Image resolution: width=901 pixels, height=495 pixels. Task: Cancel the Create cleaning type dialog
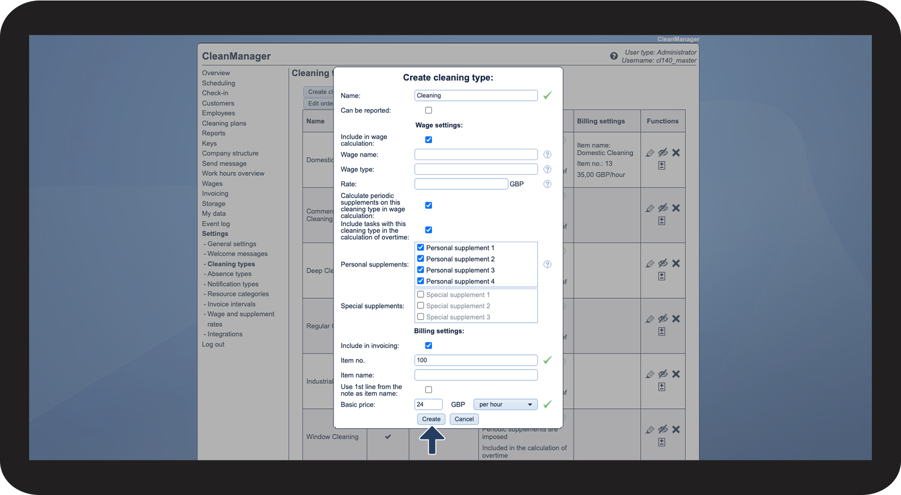pos(464,419)
